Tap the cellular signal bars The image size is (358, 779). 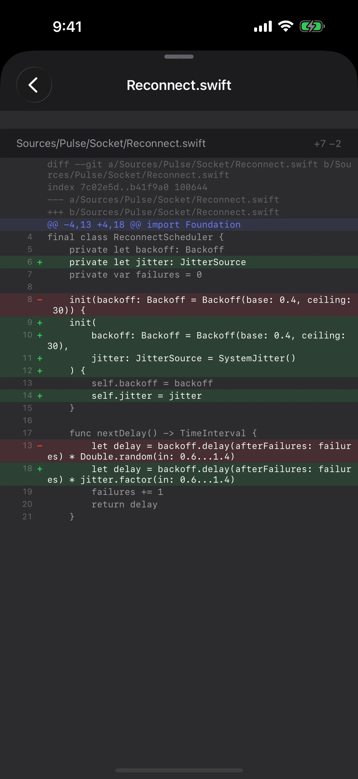click(x=263, y=26)
